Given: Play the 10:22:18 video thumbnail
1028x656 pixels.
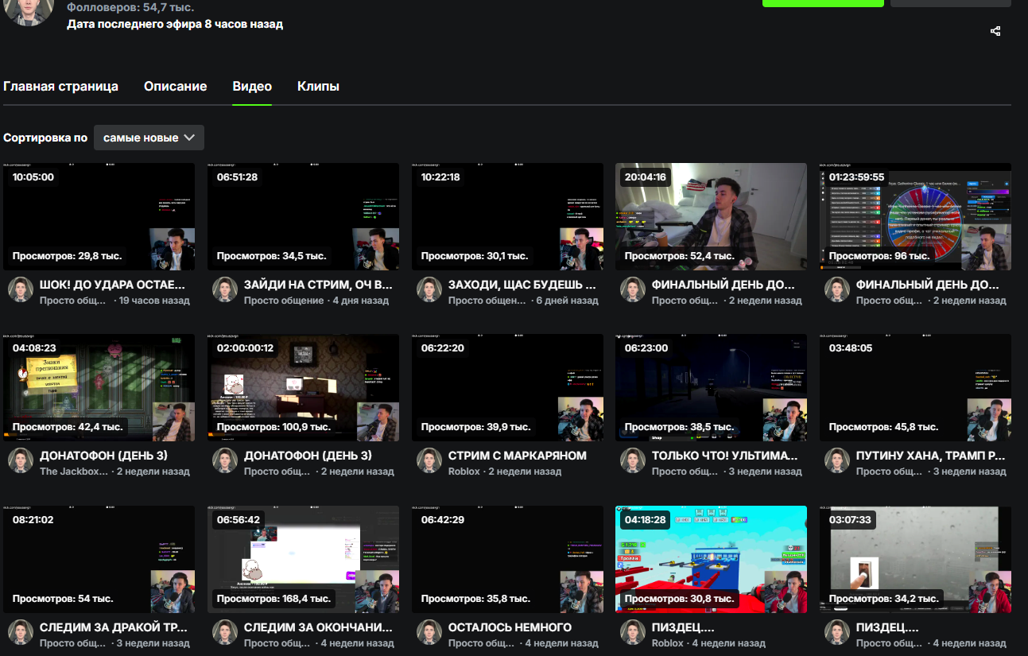Looking at the screenshot, I should point(507,217).
